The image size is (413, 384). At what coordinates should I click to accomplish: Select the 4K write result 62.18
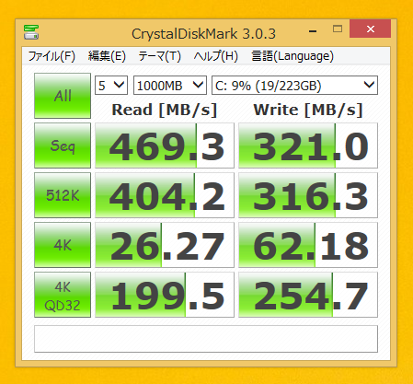[x=308, y=245]
